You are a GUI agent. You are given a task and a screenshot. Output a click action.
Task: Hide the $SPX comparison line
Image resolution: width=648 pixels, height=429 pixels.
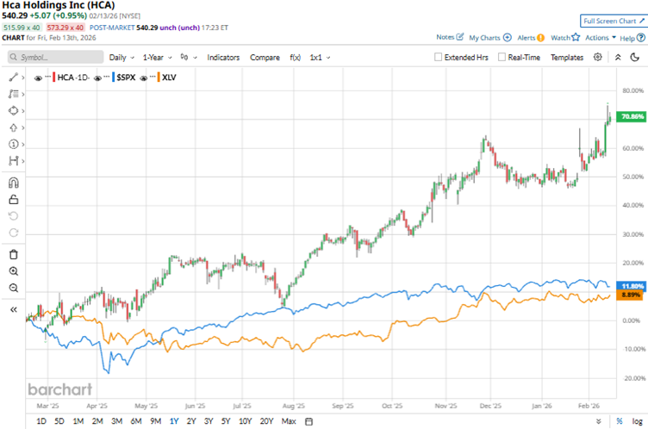pos(96,78)
